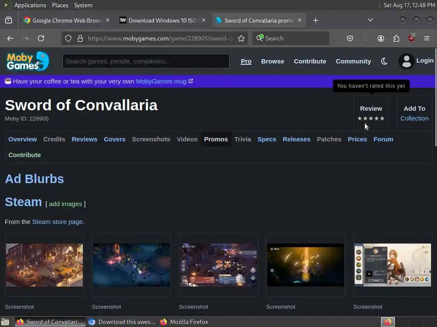Open the Browse menu in header
Viewport: 437px width, 327px height.
coord(273,61)
